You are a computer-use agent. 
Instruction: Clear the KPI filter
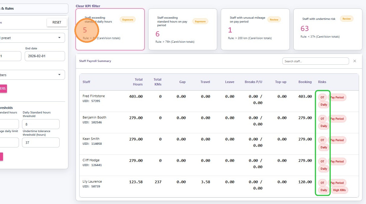(88, 6)
